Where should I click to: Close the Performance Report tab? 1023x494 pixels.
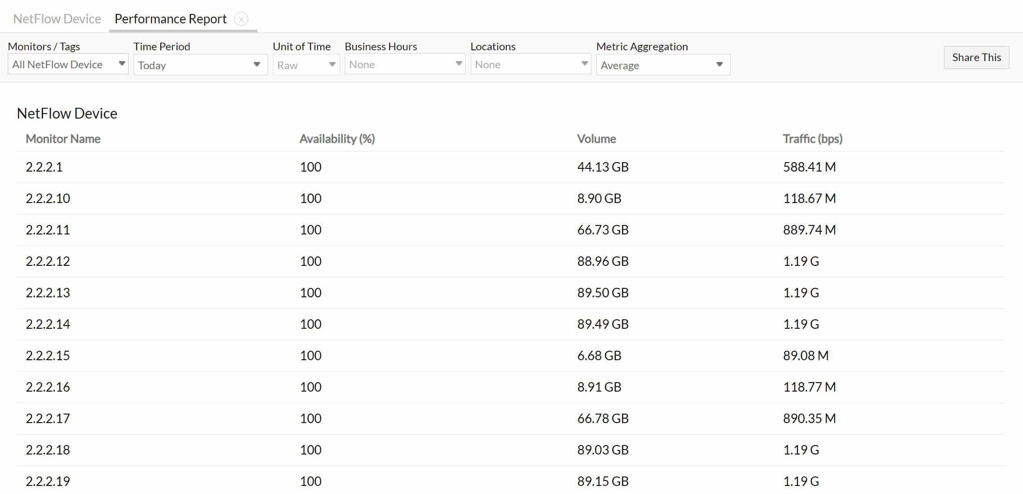click(x=241, y=19)
